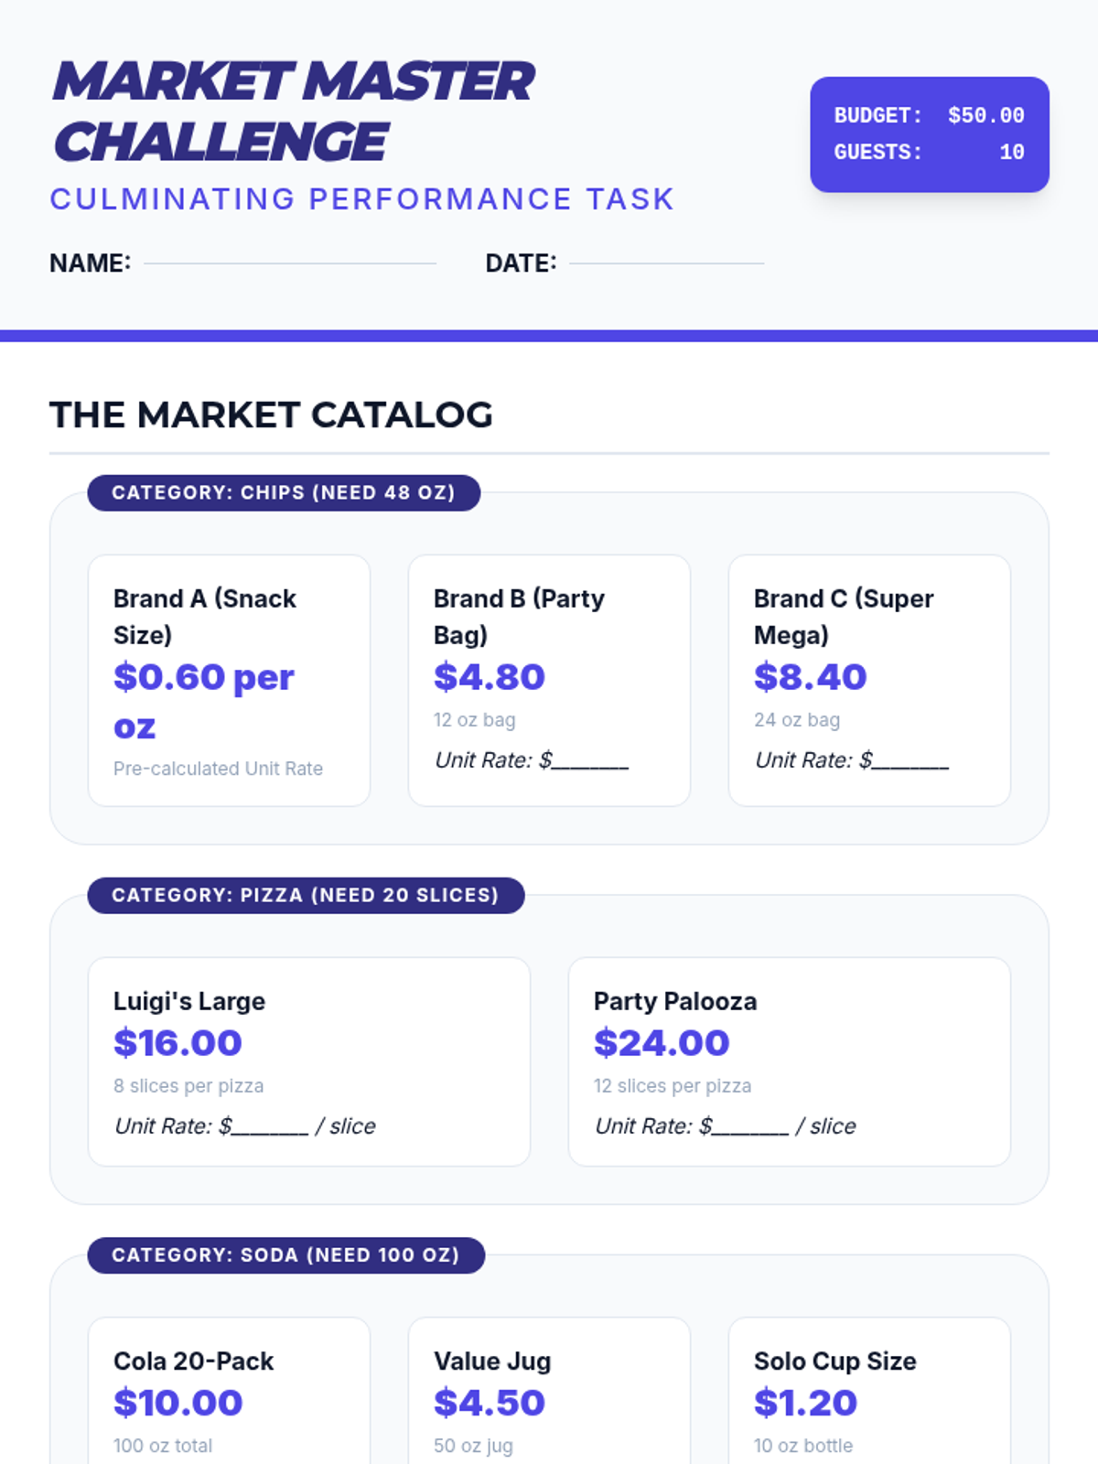This screenshot has height=1464, width=1098.
Task: Click the Solo Cup Size title
Action: pyautogui.click(x=834, y=1362)
